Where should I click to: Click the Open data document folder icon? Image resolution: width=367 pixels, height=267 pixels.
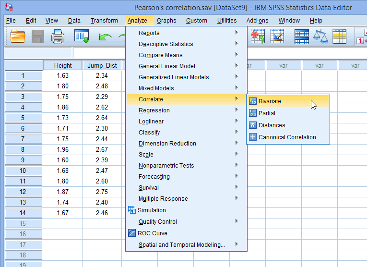[18, 36]
